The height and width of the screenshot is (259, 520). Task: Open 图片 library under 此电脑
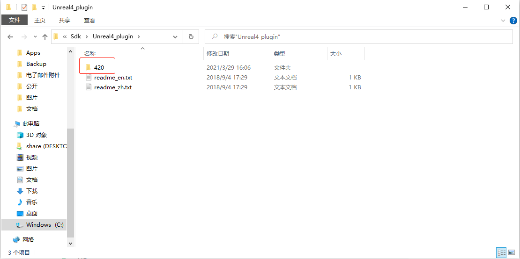click(x=32, y=169)
